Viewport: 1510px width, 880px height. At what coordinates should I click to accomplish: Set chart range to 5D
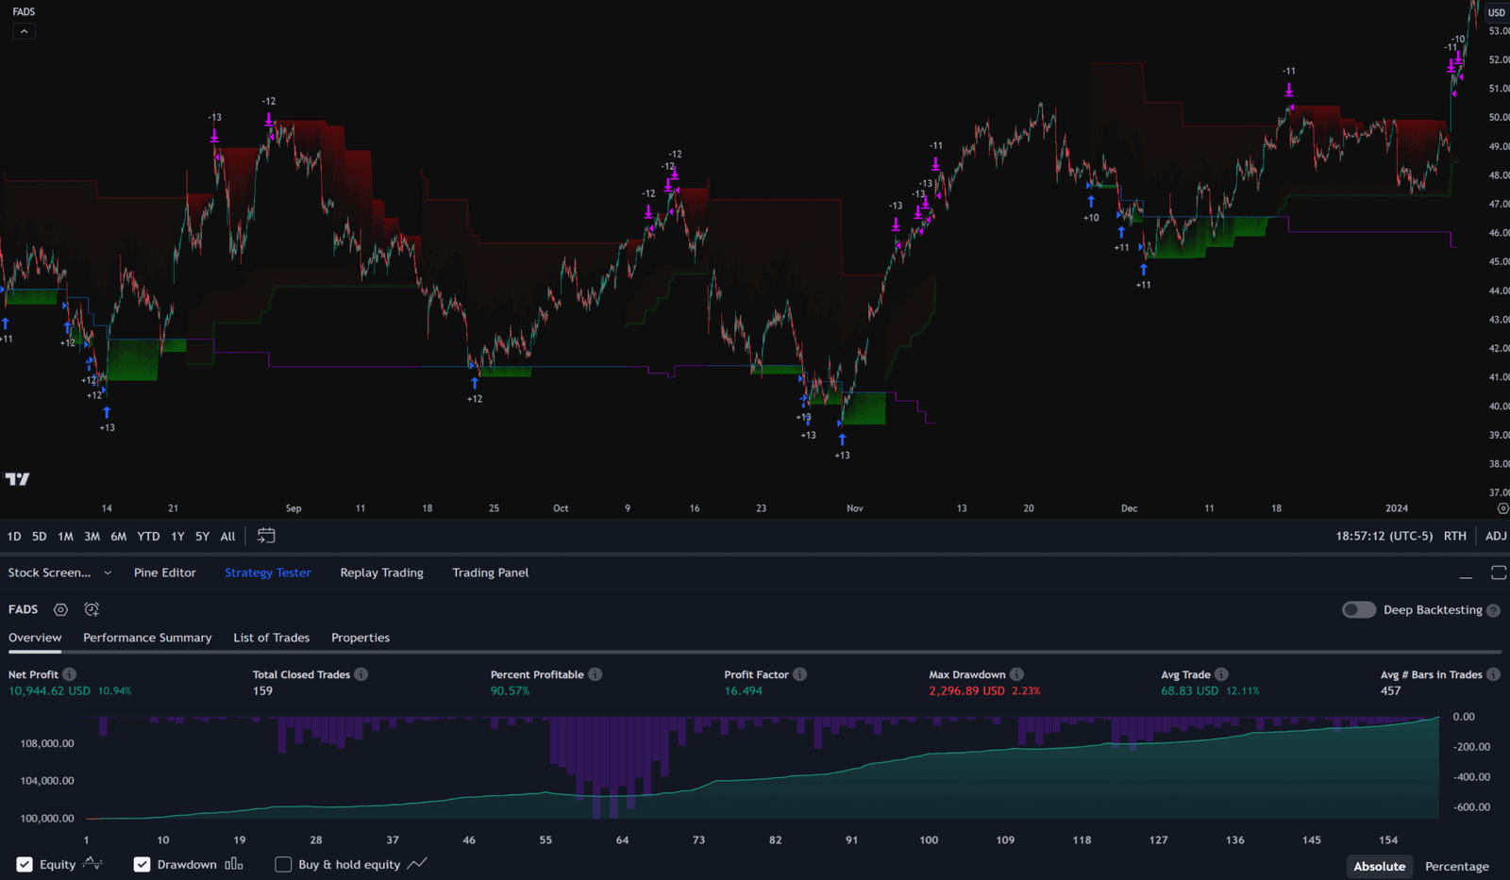click(39, 536)
